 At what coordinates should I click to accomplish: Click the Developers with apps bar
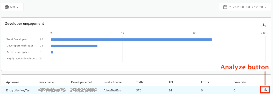pos(74,46)
